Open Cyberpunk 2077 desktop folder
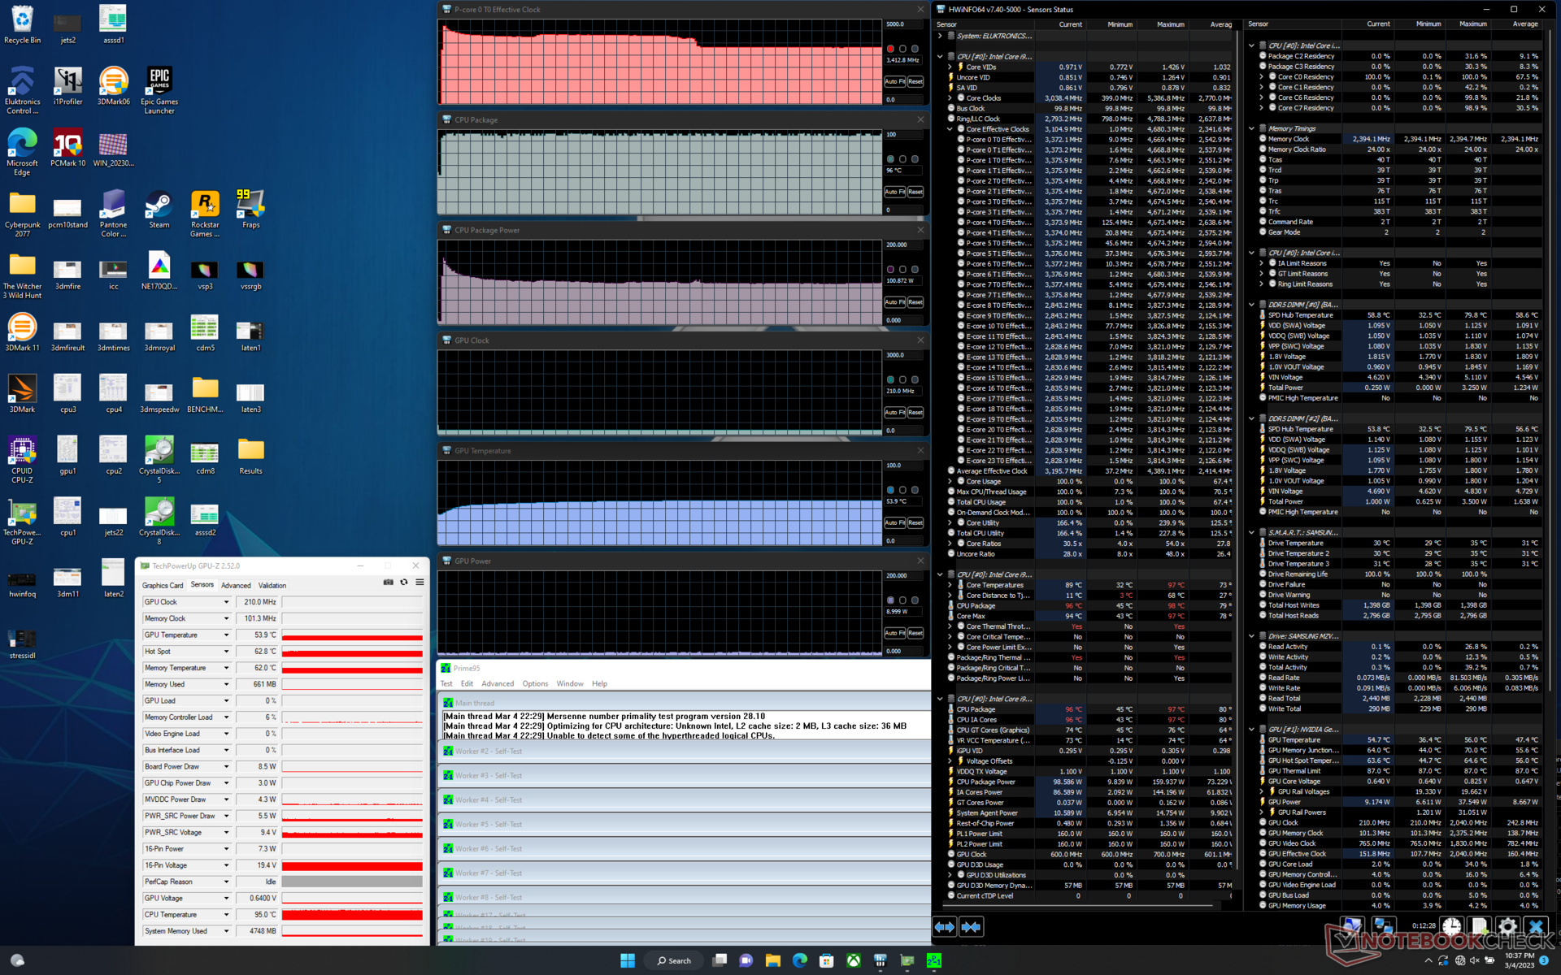This screenshot has height=975, width=1561. point(22,214)
